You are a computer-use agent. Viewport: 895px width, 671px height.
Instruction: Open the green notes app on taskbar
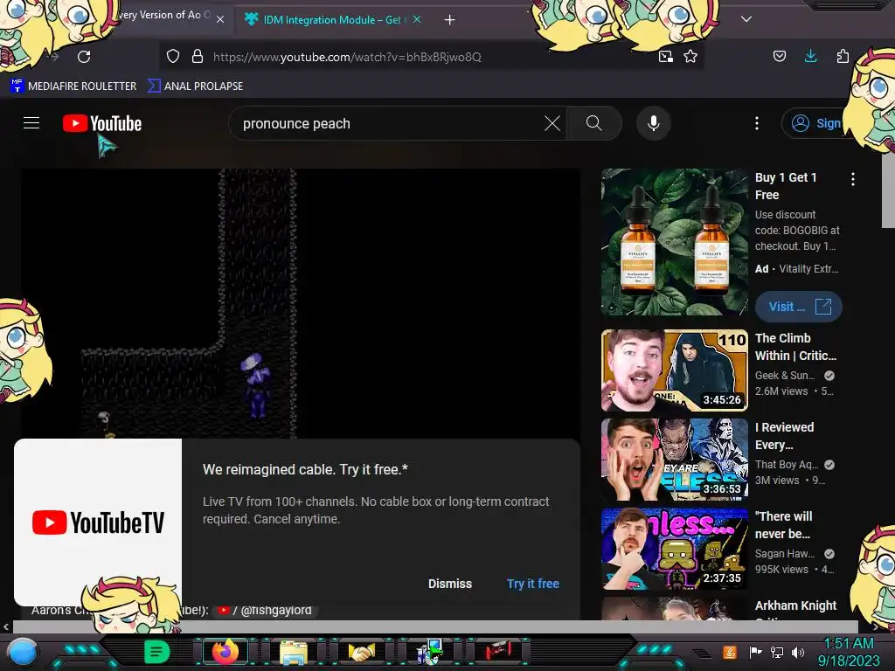[x=156, y=652]
